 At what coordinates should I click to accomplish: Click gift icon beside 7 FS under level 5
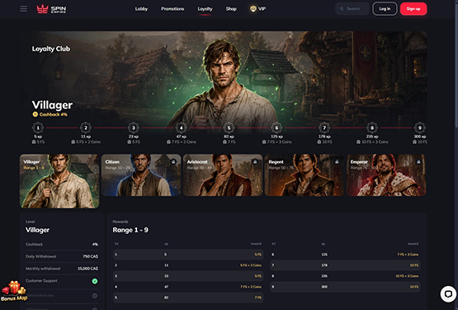(x=224, y=142)
